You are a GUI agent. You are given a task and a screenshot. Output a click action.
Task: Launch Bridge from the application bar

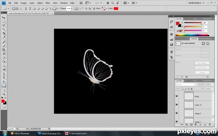[x=81, y=3]
